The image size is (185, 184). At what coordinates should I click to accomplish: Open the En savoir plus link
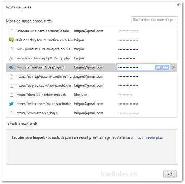pos(152,137)
